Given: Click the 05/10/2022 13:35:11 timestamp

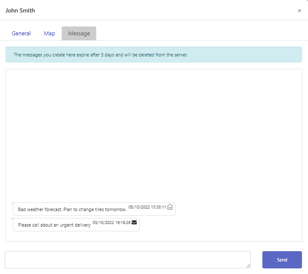Looking at the screenshot, I should [x=147, y=207].
